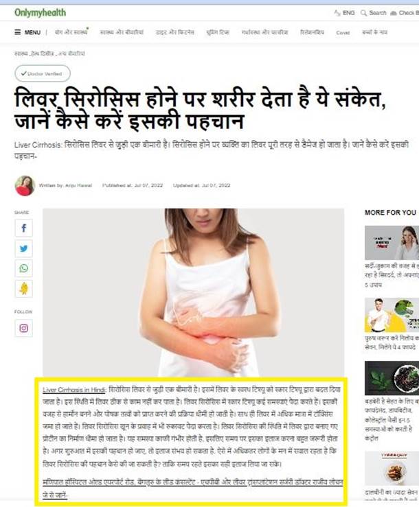Click the Doctor Verified badge
Viewport: 419px width, 507px height.
click(43, 73)
